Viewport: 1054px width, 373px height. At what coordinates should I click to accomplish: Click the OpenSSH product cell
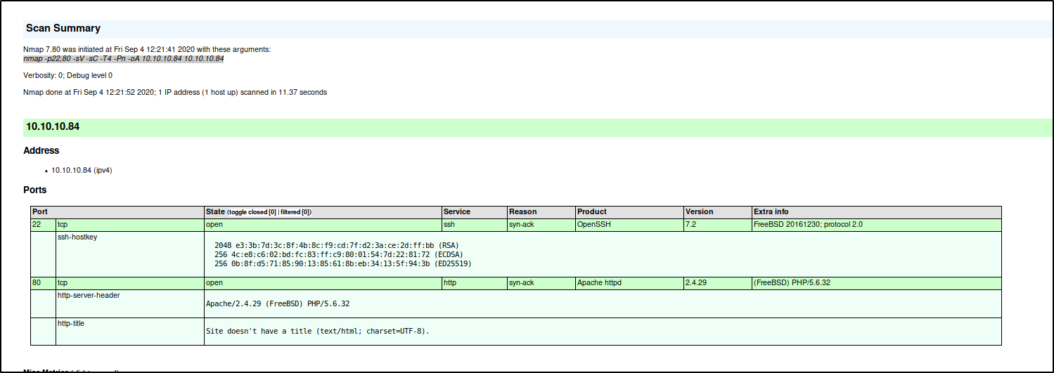coord(629,225)
